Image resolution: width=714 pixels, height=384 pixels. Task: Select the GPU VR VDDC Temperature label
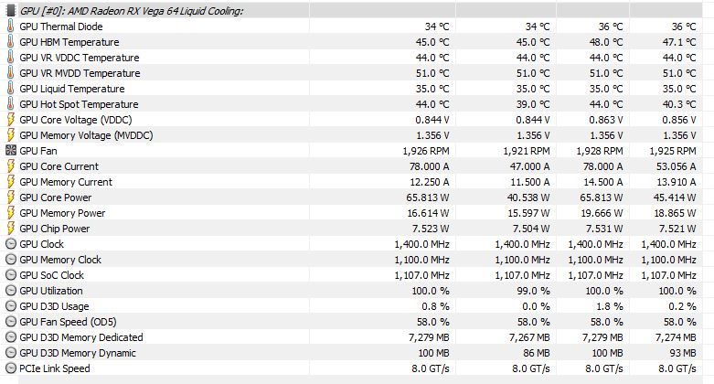tap(79, 58)
